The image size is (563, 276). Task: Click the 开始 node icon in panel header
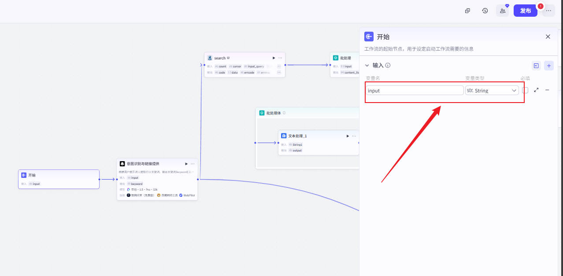(369, 37)
